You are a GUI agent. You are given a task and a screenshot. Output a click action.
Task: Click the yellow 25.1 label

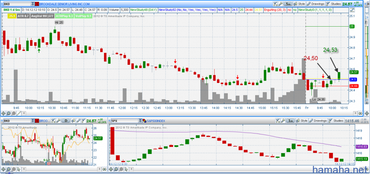(x=12, y=16)
